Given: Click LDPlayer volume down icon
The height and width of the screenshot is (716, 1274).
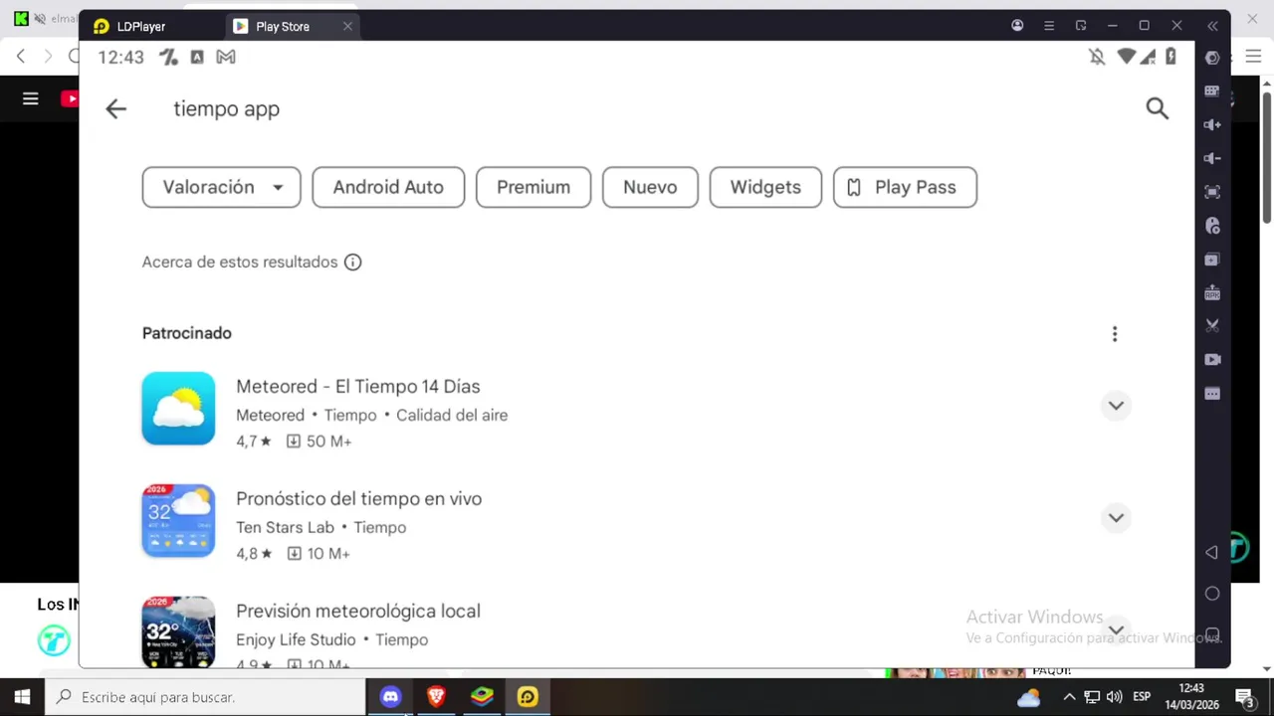Looking at the screenshot, I should tap(1212, 158).
